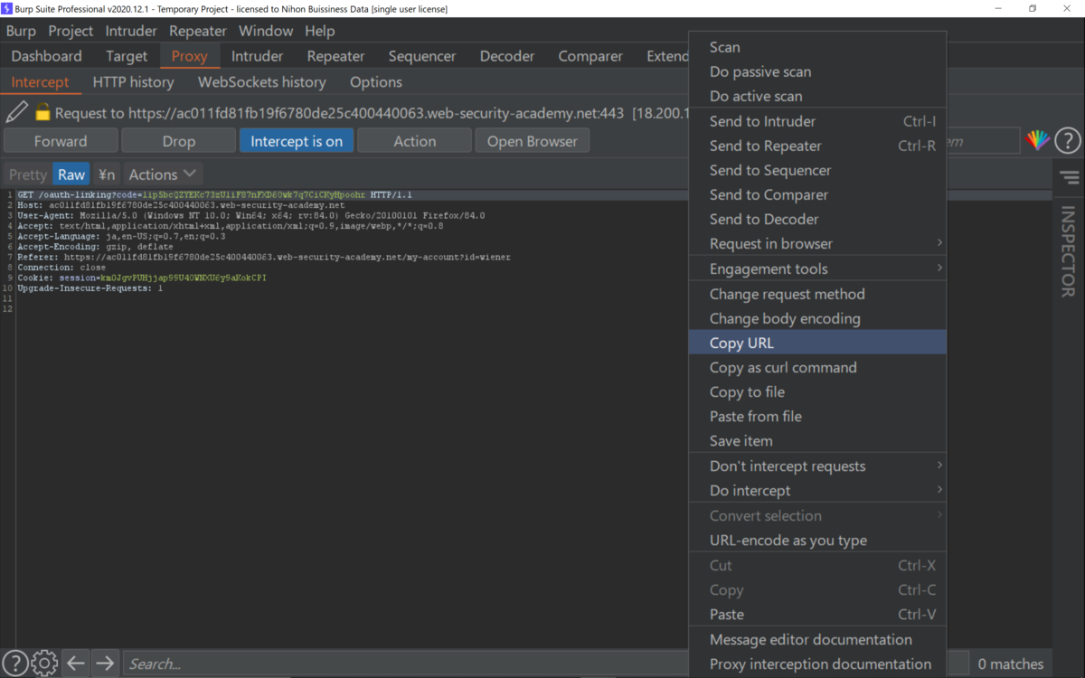Screen dimensions: 1085x678
Task: Open the Project menu
Action: tap(71, 31)
